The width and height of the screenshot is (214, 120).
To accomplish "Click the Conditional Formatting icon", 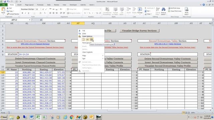I will pos(107,9).
